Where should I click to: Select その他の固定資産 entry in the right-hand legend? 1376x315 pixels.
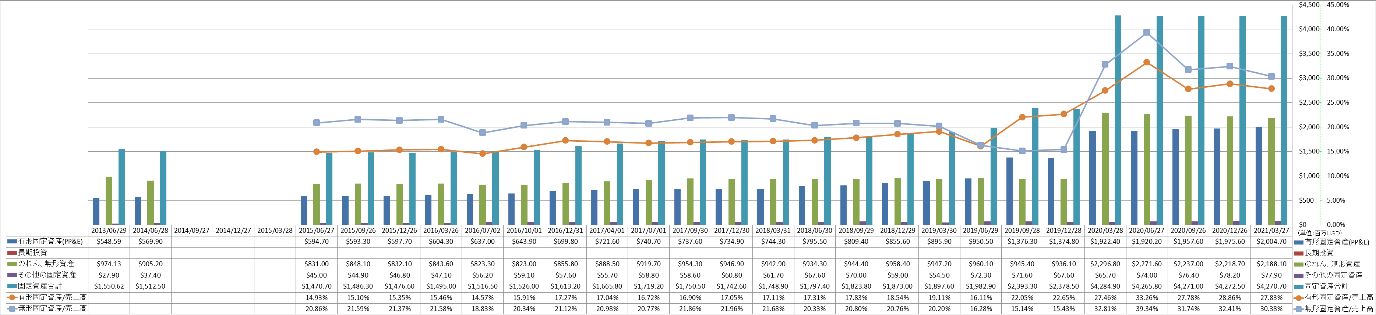point(1333,275)
